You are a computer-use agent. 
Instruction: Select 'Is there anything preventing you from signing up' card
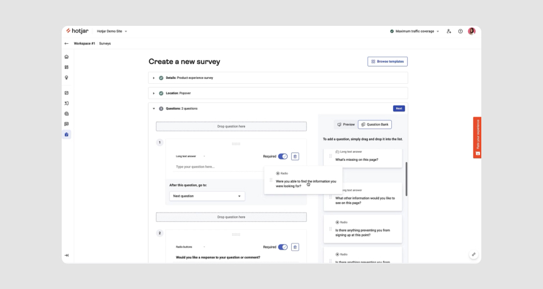click(363, 229)
